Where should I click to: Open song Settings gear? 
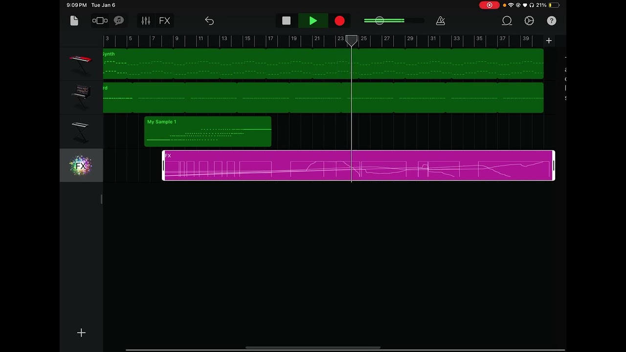[529, 21]
